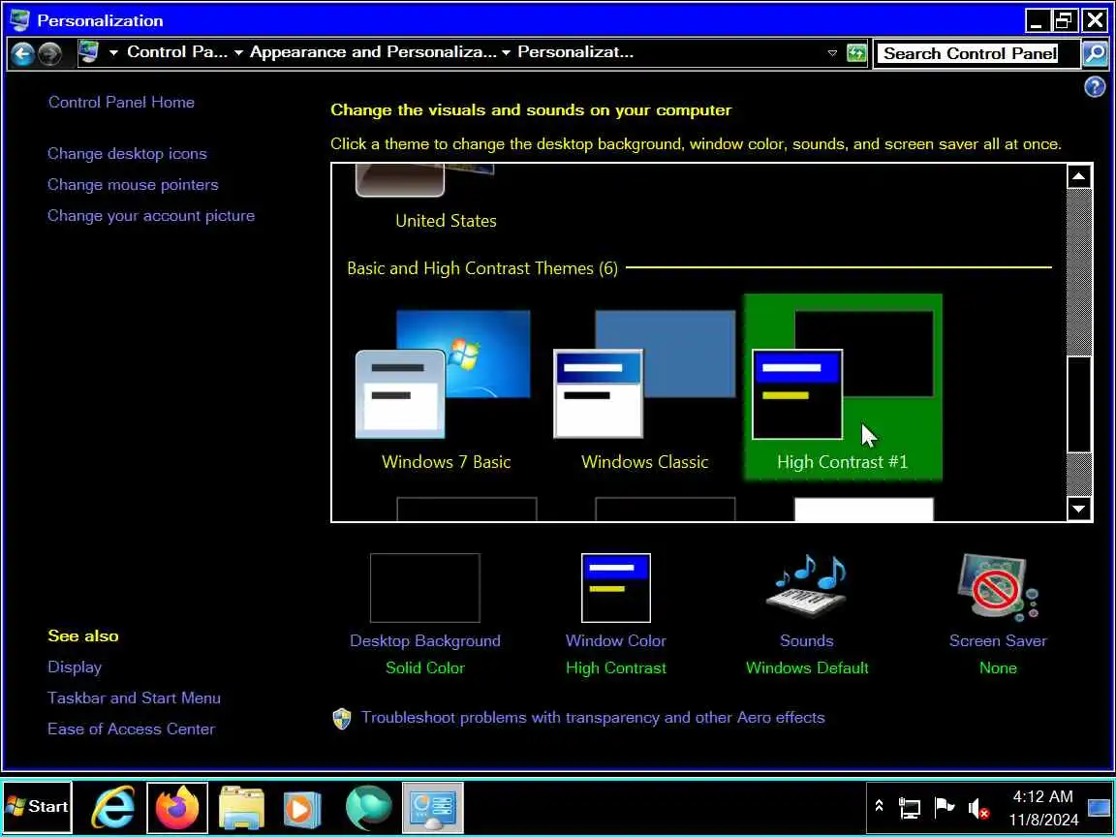Click the themes list scrollbar thumb

tap(1079, 404)
